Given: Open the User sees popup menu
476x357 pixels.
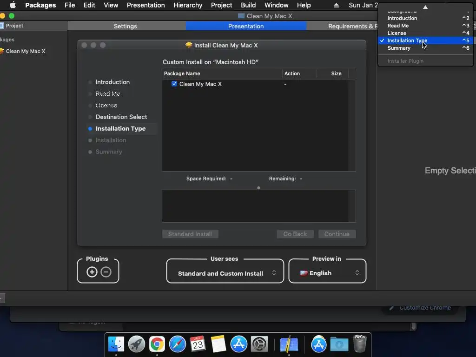Looking at the screenshot, I should [225, 273].
